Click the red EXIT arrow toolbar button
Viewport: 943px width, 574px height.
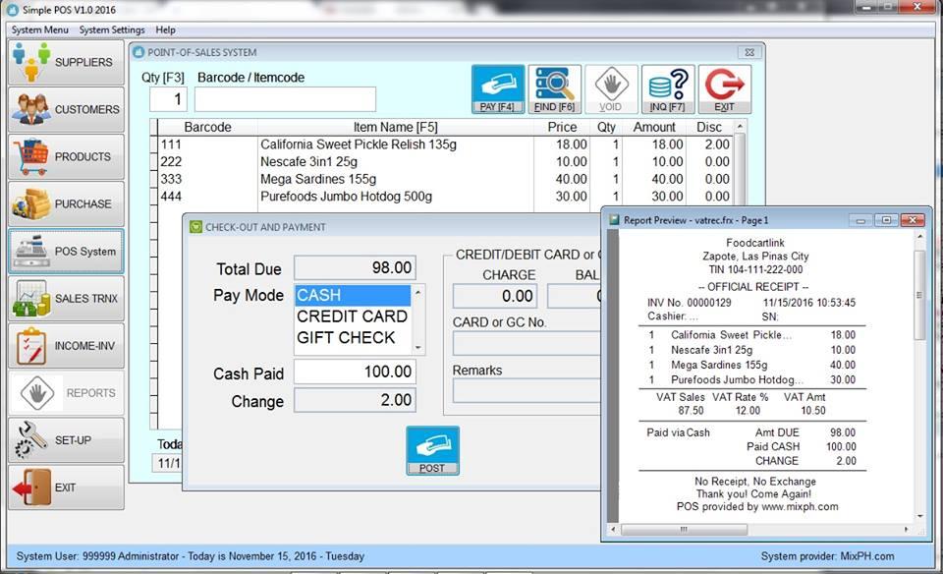coord(725,89)
